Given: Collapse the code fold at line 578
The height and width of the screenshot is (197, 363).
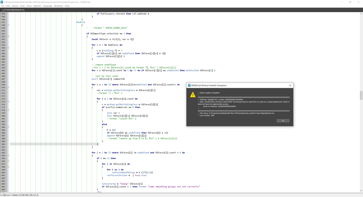Looking at the screenshot, I should [x=9, y=110].
